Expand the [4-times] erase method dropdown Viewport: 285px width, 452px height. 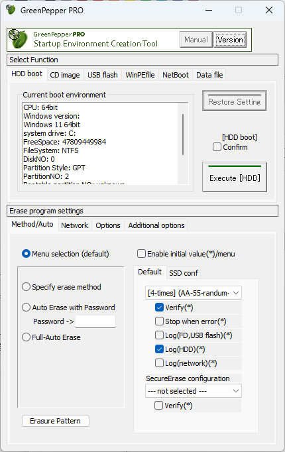[194, 293]
